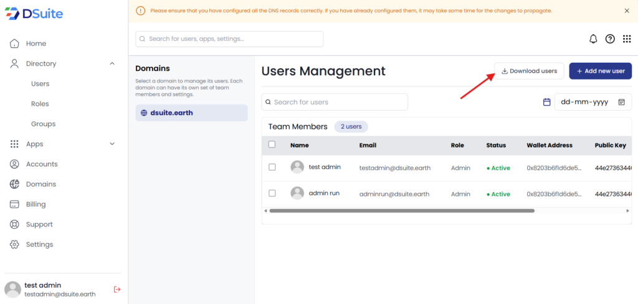Go to Roles in the sidebar
Screen dimensions: 638x304
point(40,104)
